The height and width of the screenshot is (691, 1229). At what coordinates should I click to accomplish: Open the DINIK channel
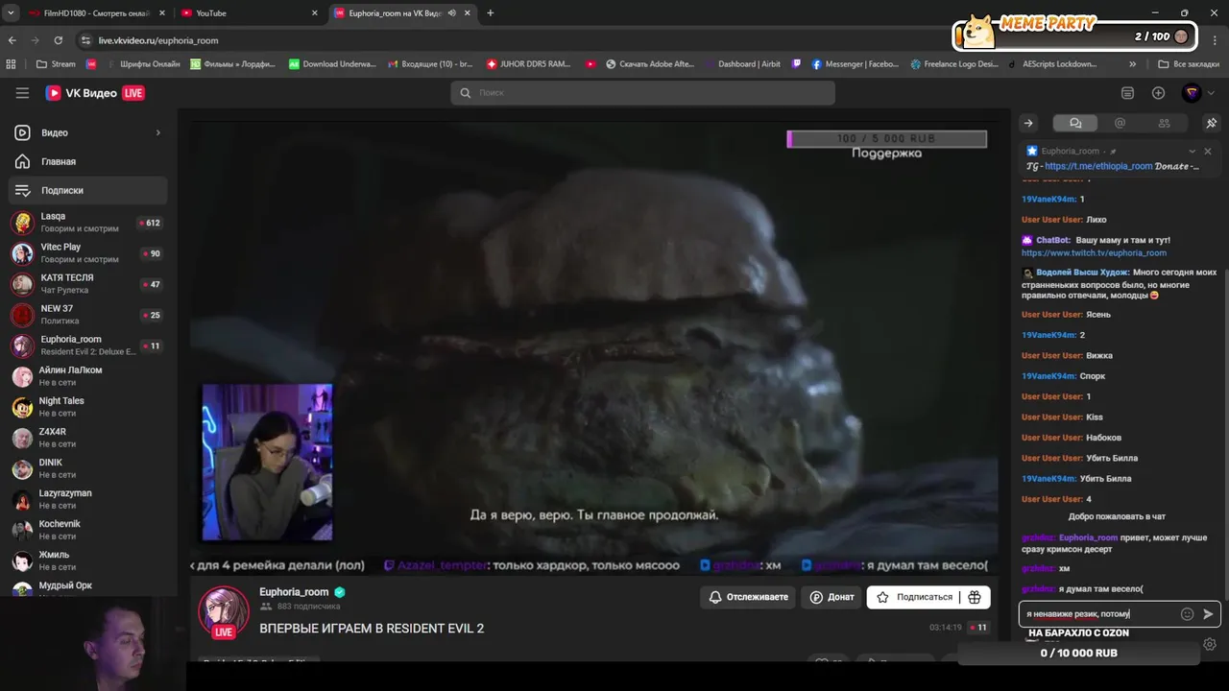tap(87, 468)
